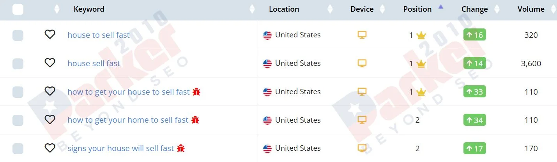Check the box for 'house to sell fast'
Viewport: 557px width, 162px height.
(18, 35)
